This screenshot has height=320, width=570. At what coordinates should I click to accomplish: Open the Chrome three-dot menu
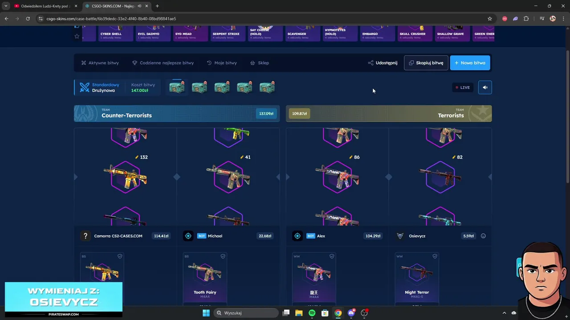[563, 19]
